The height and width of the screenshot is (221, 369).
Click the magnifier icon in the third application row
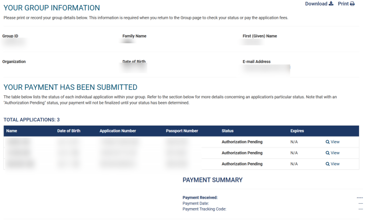coord(328,164)
